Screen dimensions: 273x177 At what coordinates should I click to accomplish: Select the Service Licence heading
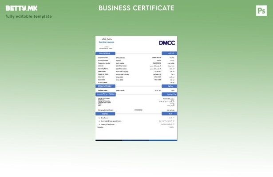pyautogui.click(x=106, y=42)
